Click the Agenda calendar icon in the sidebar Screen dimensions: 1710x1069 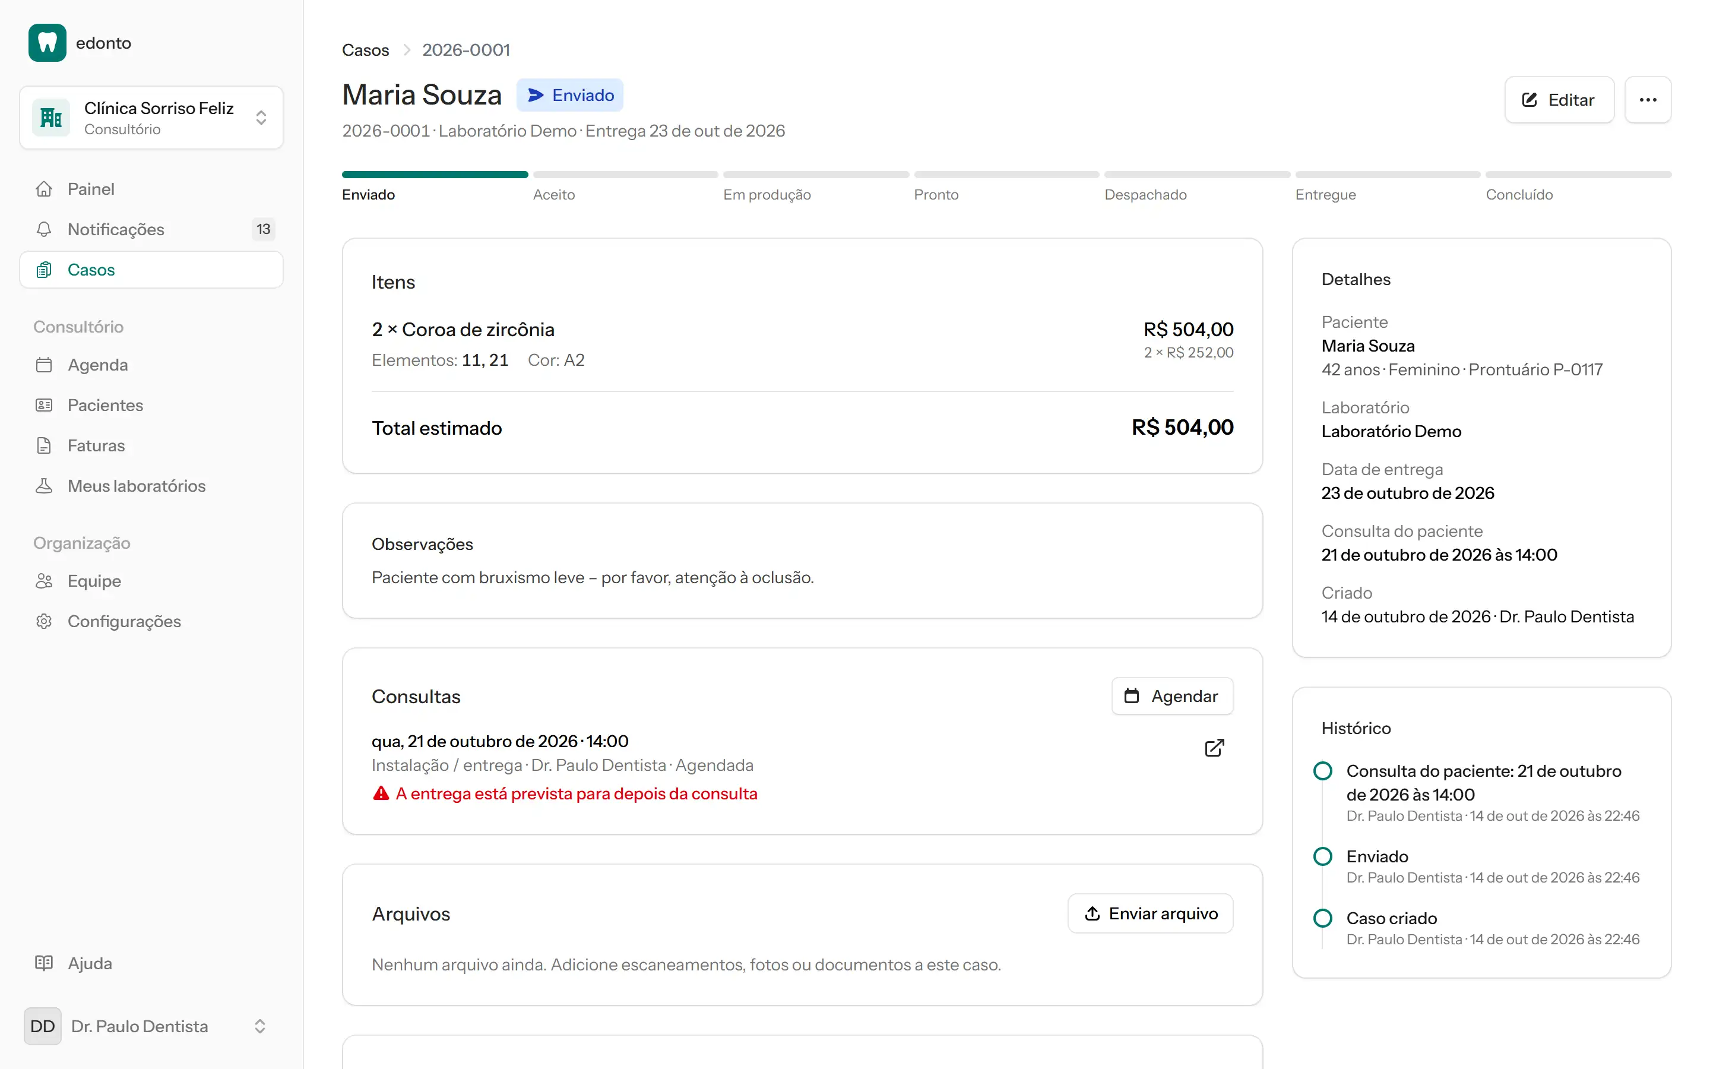(x=44, y=365)
